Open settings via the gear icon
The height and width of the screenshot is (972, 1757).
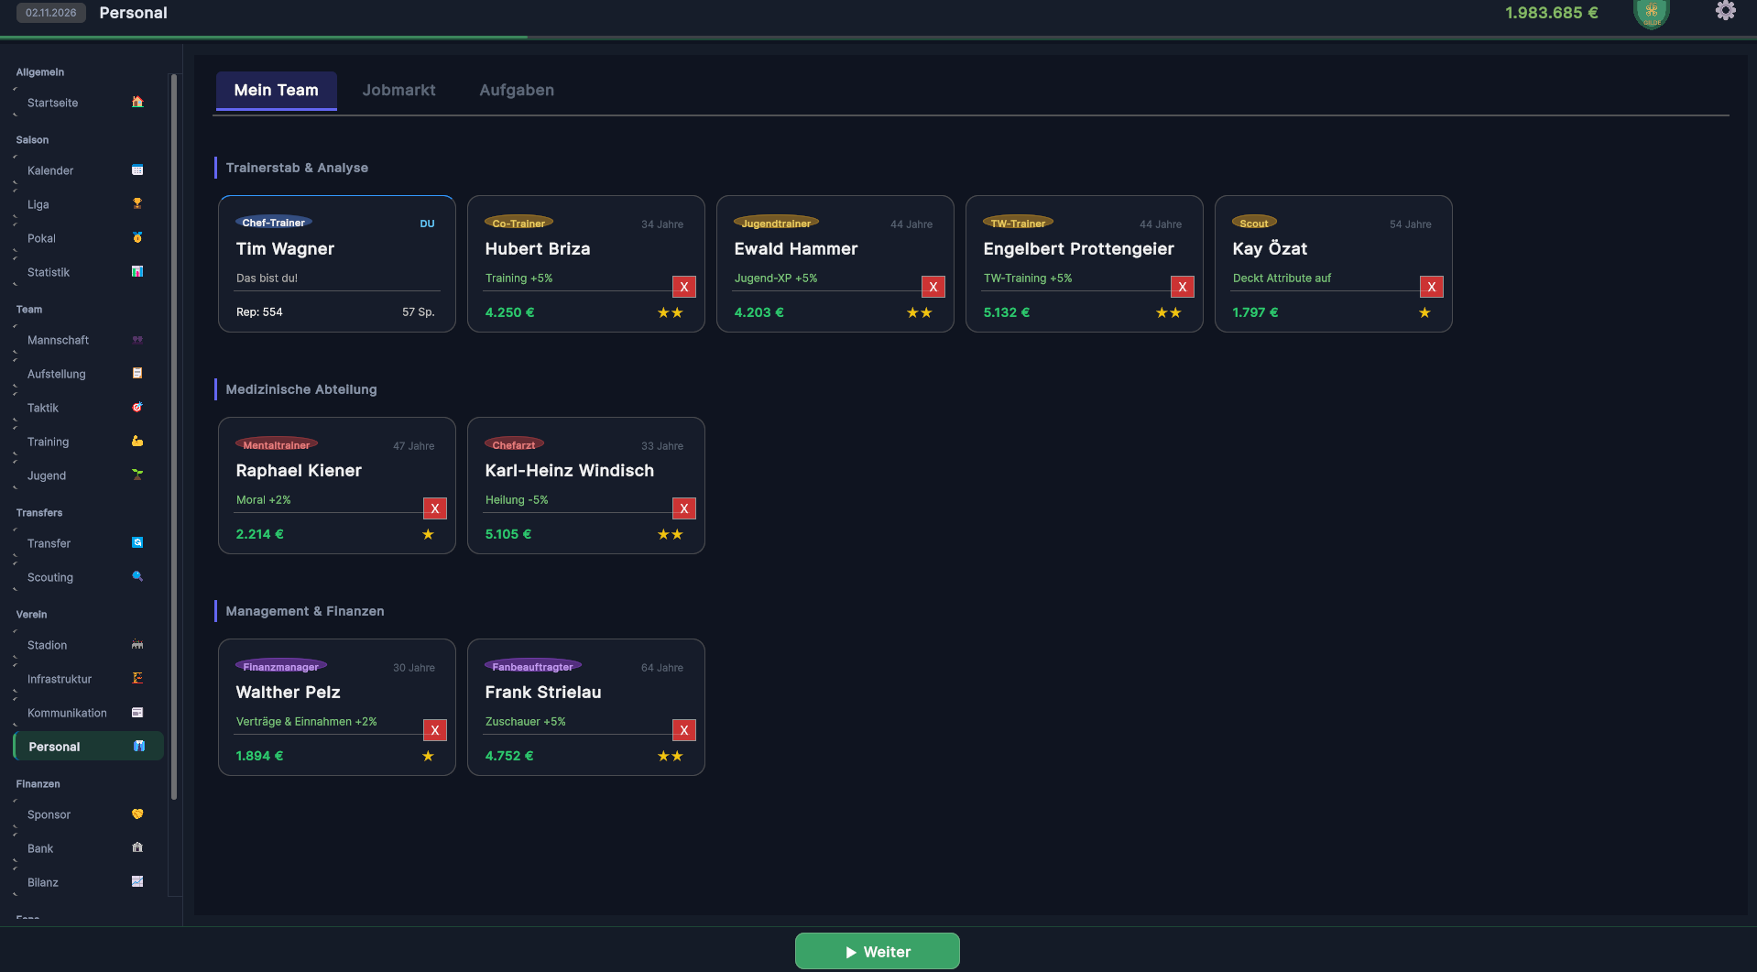pyautogui.click(x=1725, y=11)
